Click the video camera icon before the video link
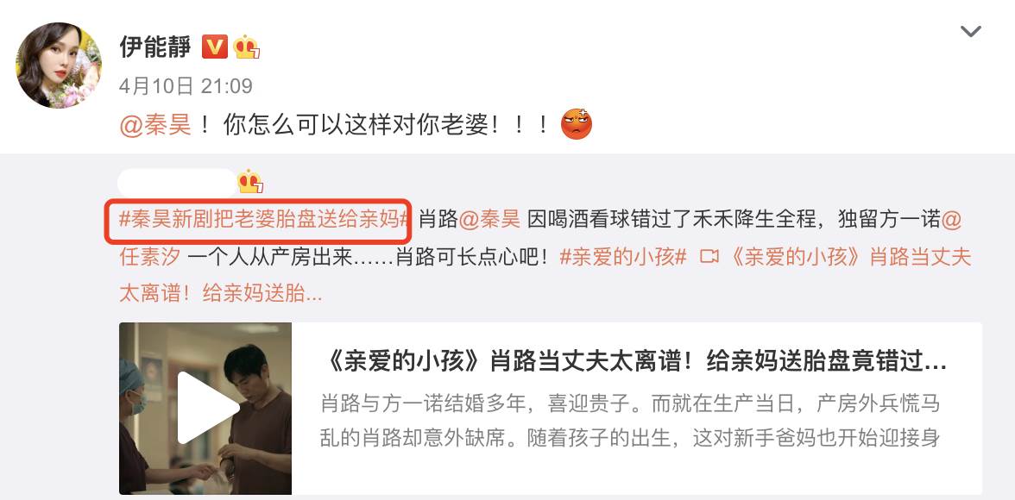This screenshot has height=500, width=1015. (x=709, y=257)
